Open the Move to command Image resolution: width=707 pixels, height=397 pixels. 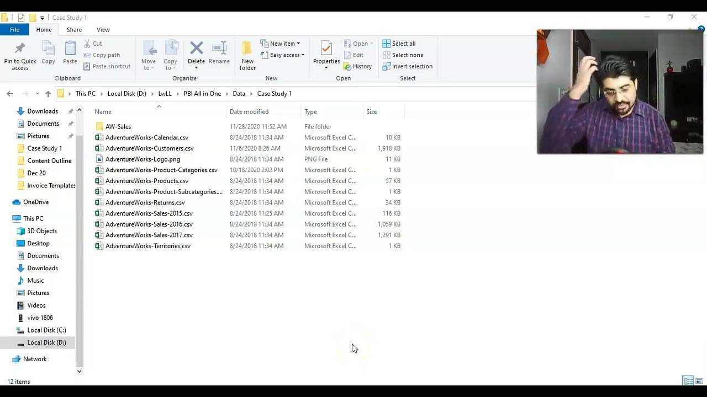pyautogui.click(x=149, y=56)
